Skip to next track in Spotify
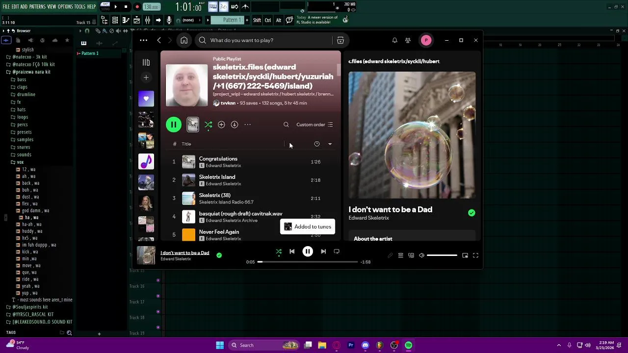 (x=323, y=252)
